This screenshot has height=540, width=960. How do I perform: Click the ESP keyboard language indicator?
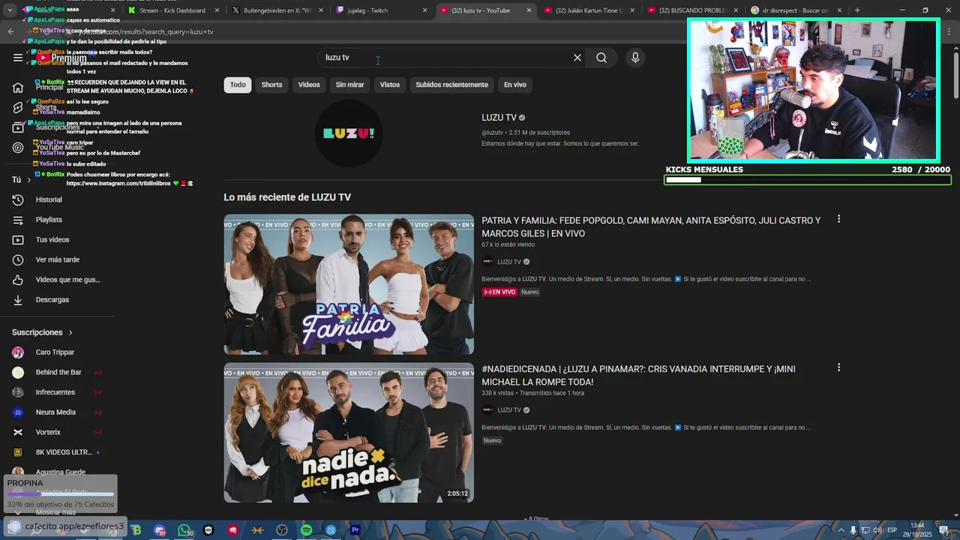(x=892, y=530)
